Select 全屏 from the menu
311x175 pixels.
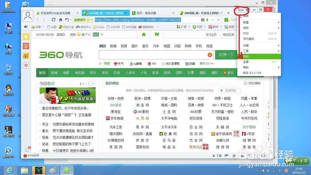pyautogui.click(x=259, y=62)
